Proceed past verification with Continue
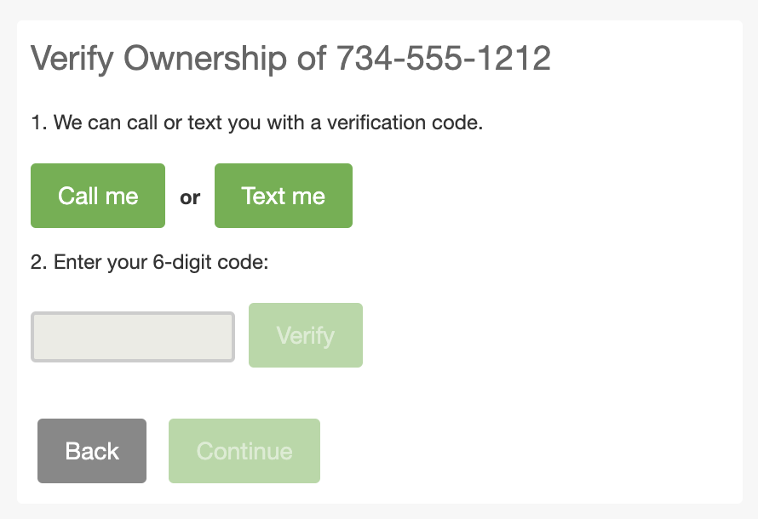758x519 pixels. tap(244, 451)
